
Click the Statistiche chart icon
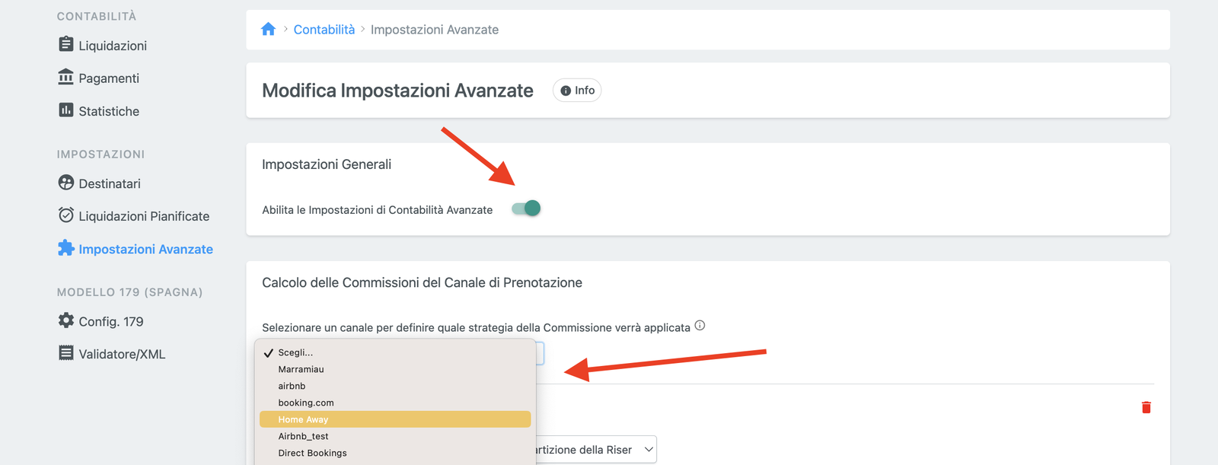point(66,110)
